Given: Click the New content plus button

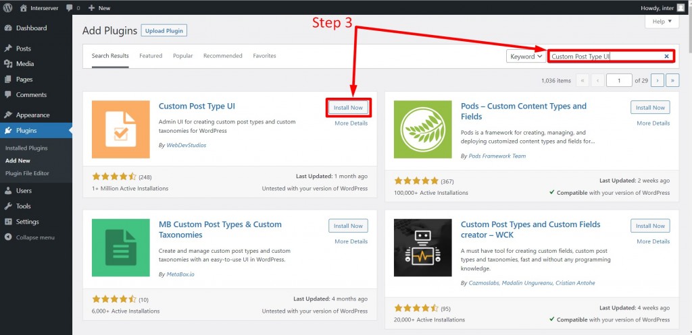Looking at the screenshot, I should tap(99, 8).
